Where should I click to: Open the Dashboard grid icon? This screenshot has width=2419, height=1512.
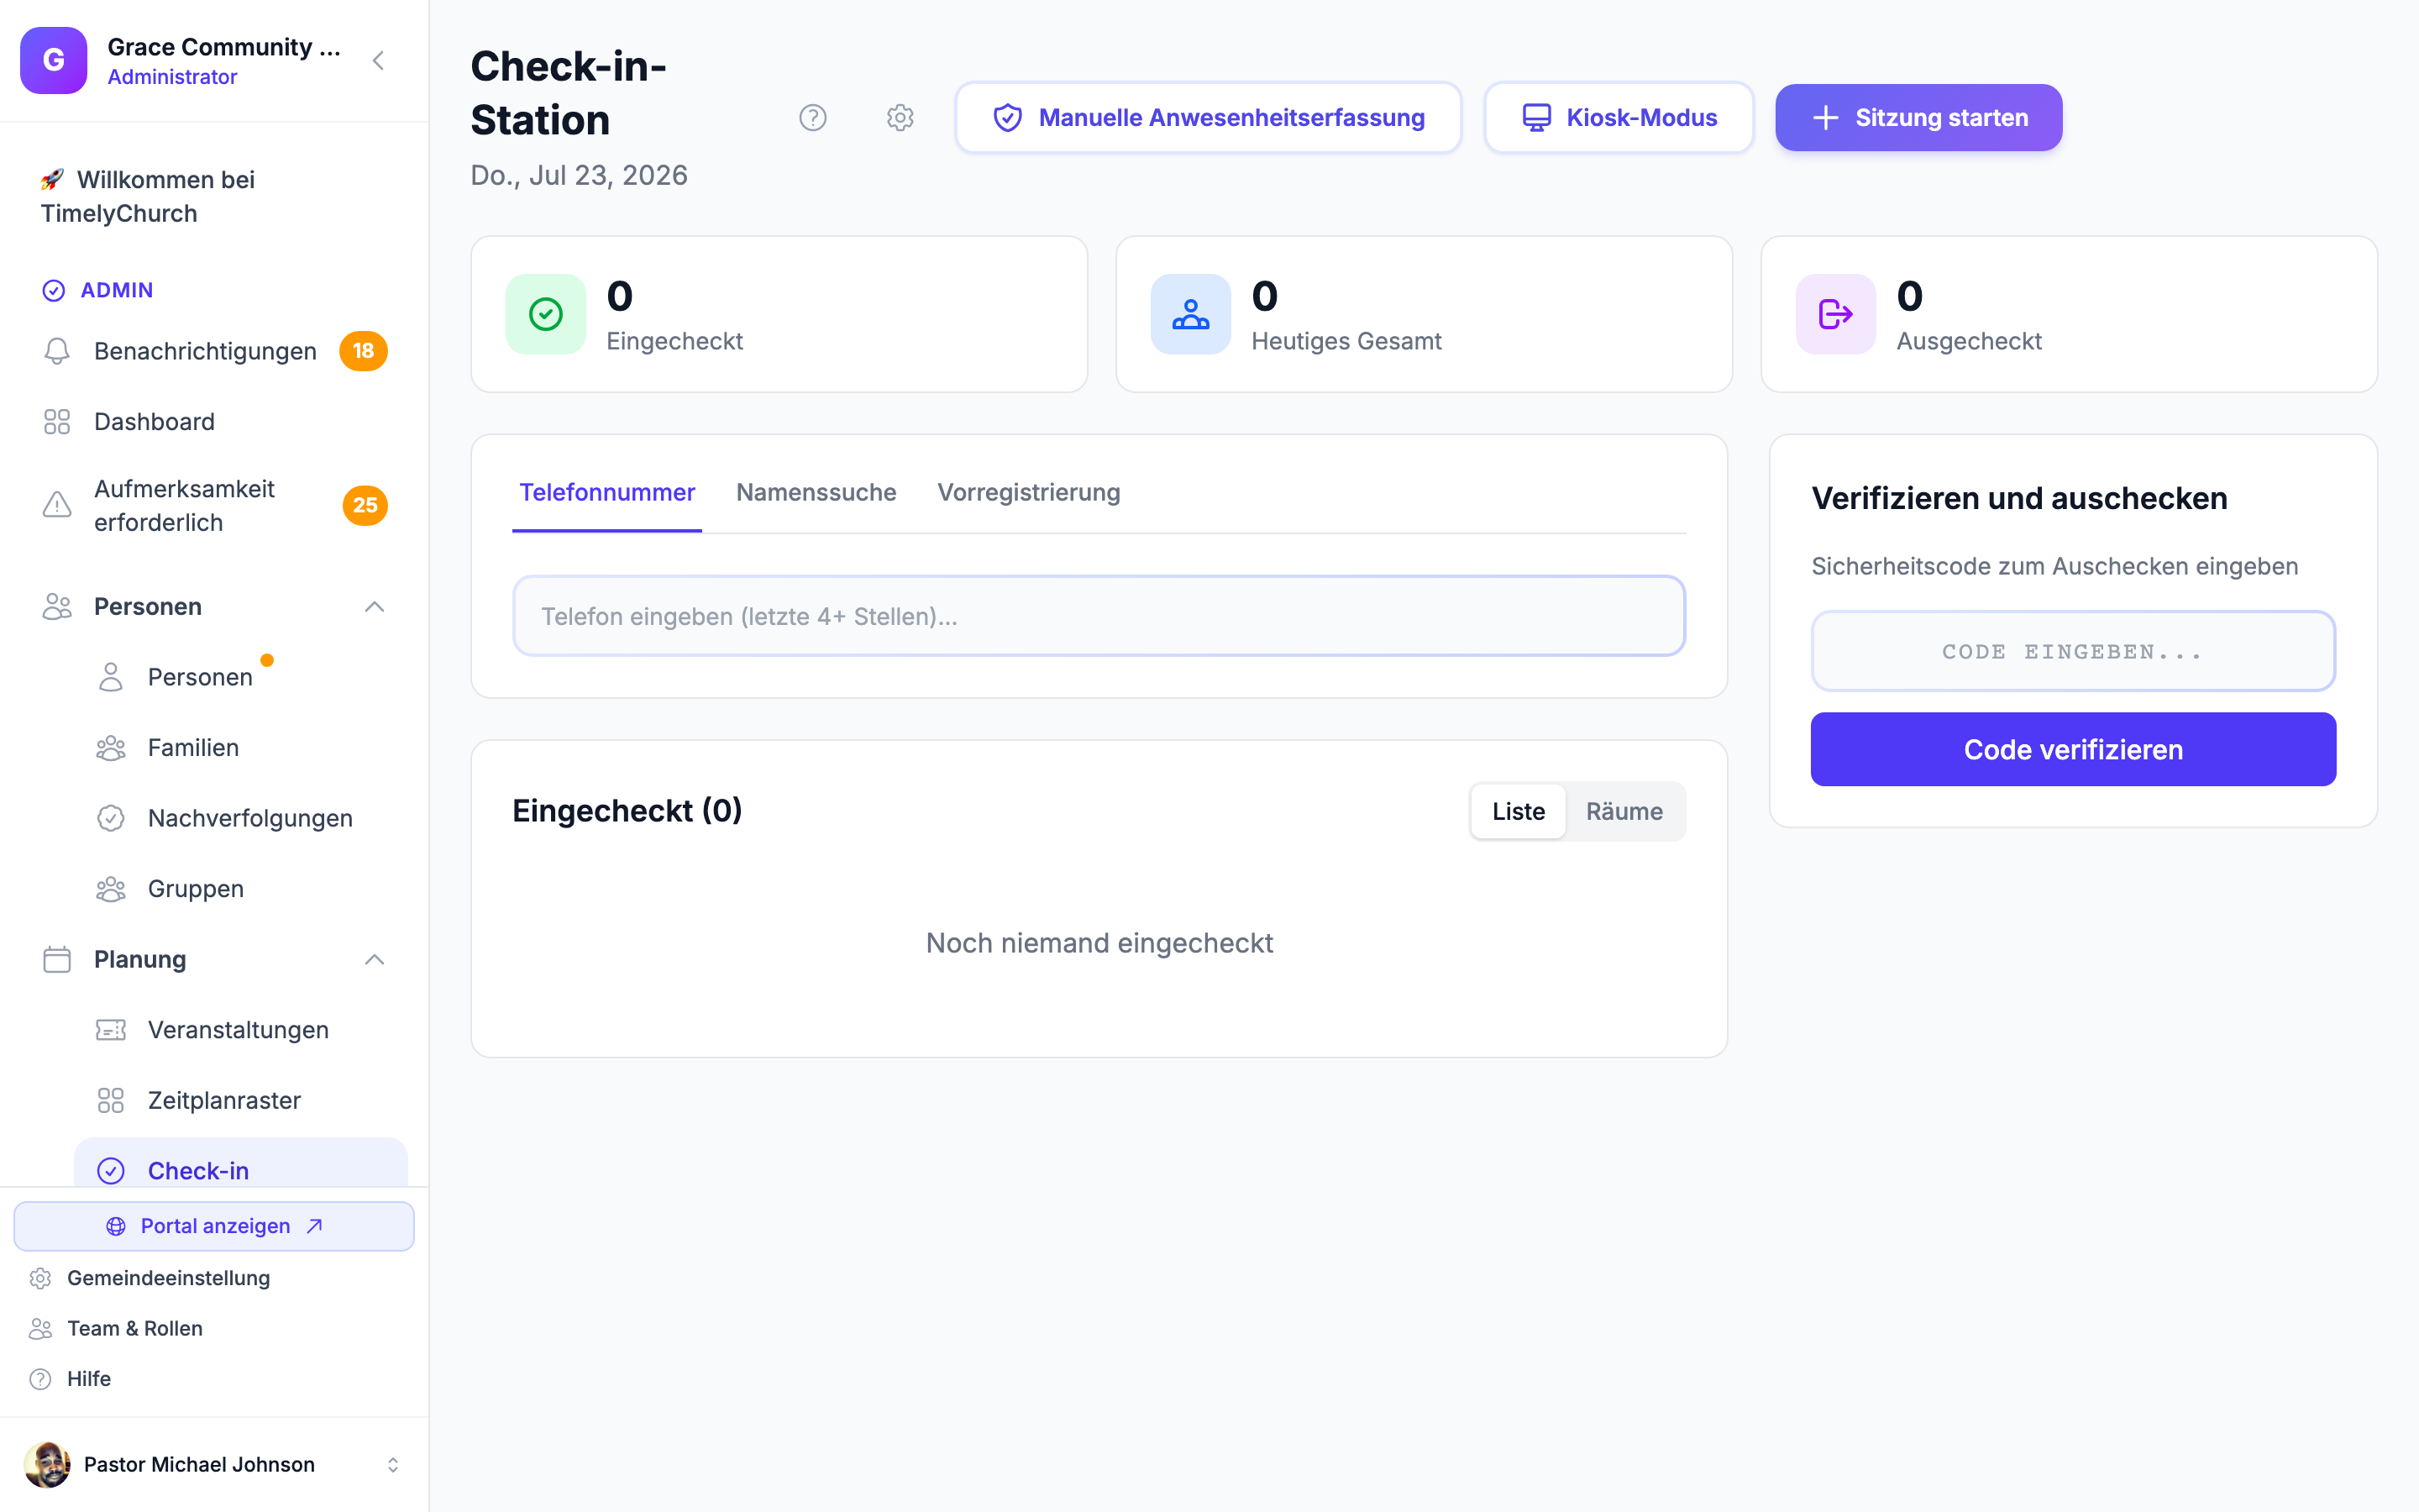click(57, 422)
